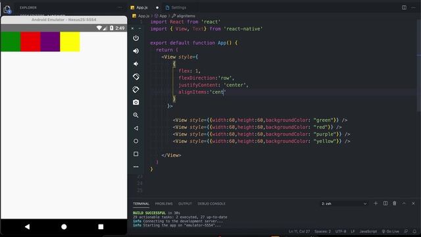Tap the Android Home navigation button
Screen dimensions: 421x237
point(64,226)
